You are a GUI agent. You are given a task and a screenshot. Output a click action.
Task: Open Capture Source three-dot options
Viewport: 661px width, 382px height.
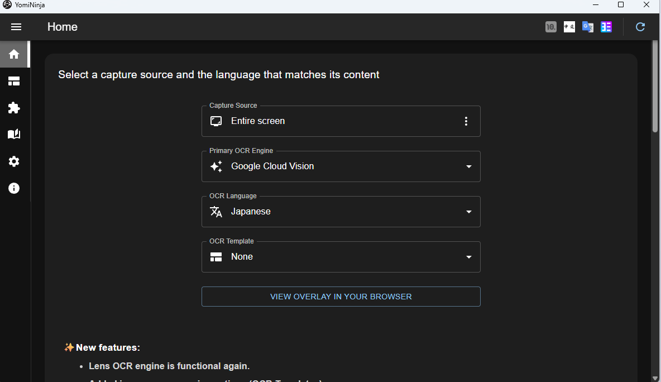[466, 121]
